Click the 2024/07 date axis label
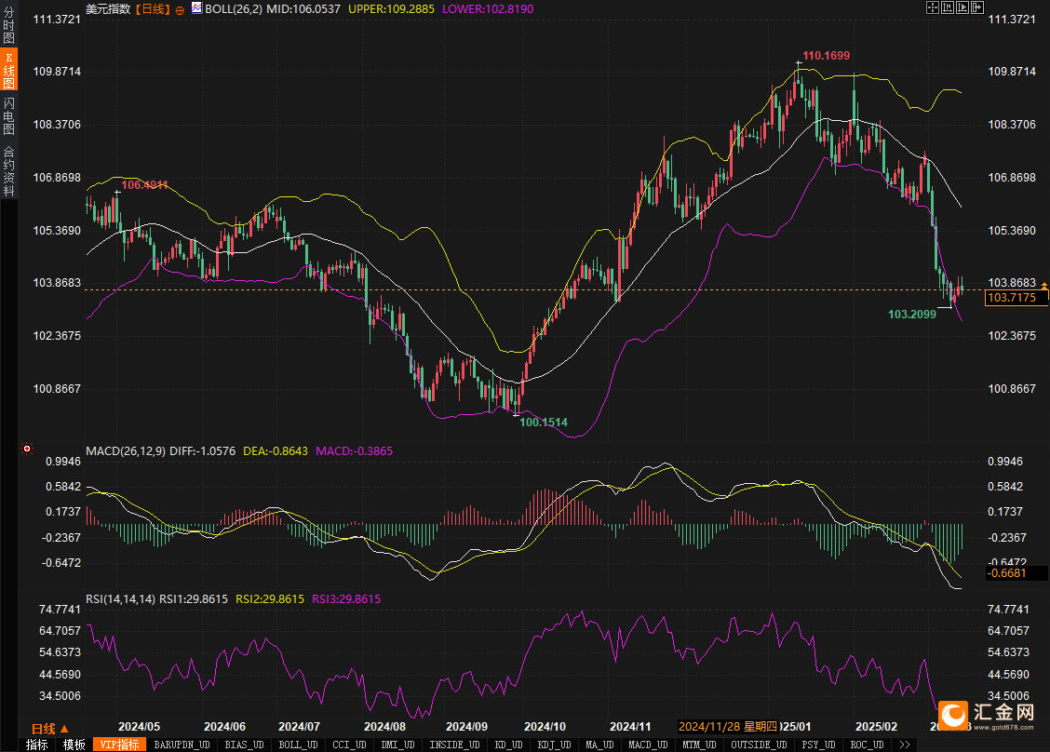This screenshot has height=752, width=1050. coord(300,727)
